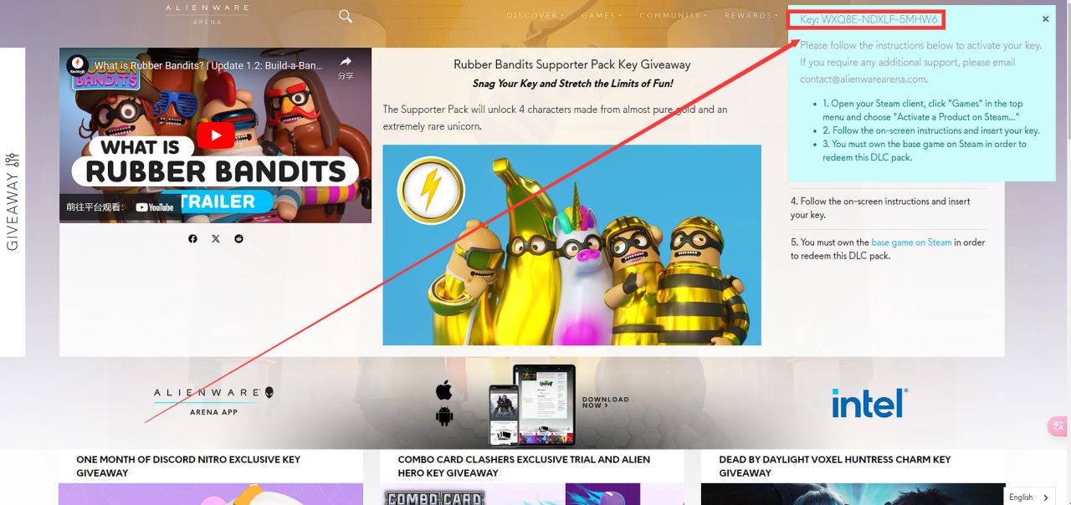This screenshot has width=1071, height=505.
Task: Click the Android download icon
Action: click(x=444, y=416)
